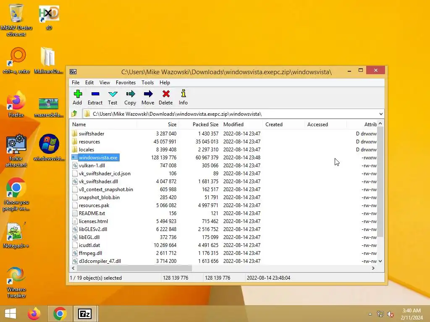Screen dimensions: 430x322
Task: Click the muted volume tray icon
Action: point(391,314)
